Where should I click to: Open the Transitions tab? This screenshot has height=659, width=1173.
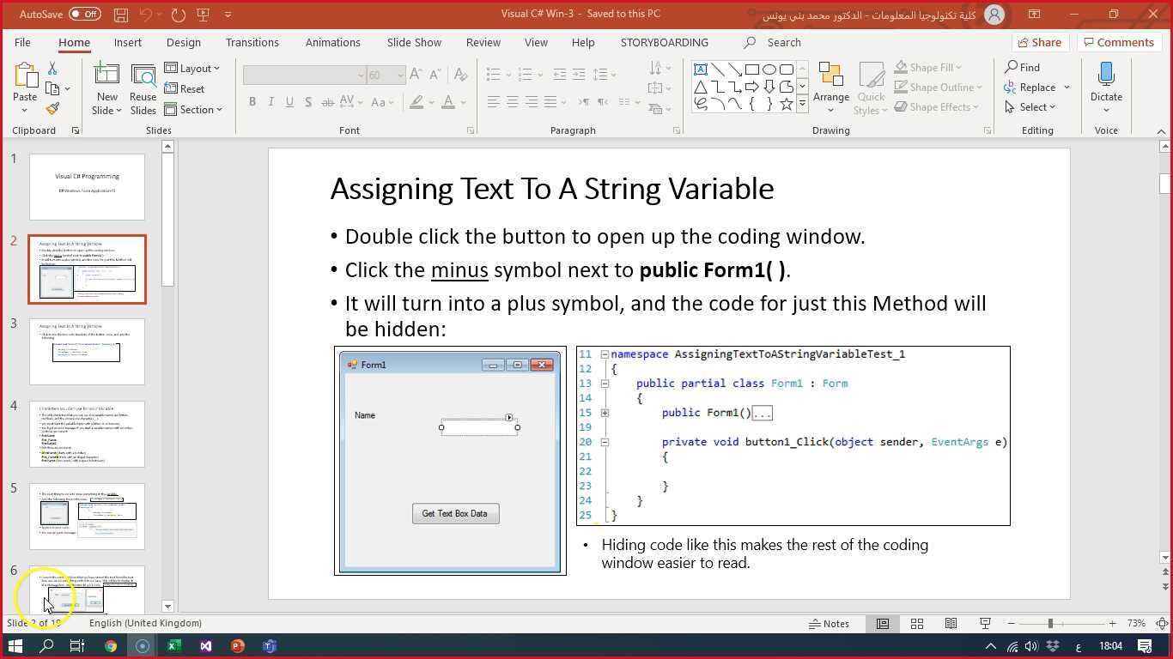(252, 42)
